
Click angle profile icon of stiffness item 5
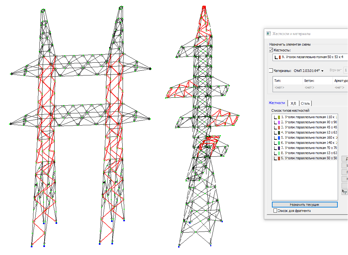tap(275, 138)
